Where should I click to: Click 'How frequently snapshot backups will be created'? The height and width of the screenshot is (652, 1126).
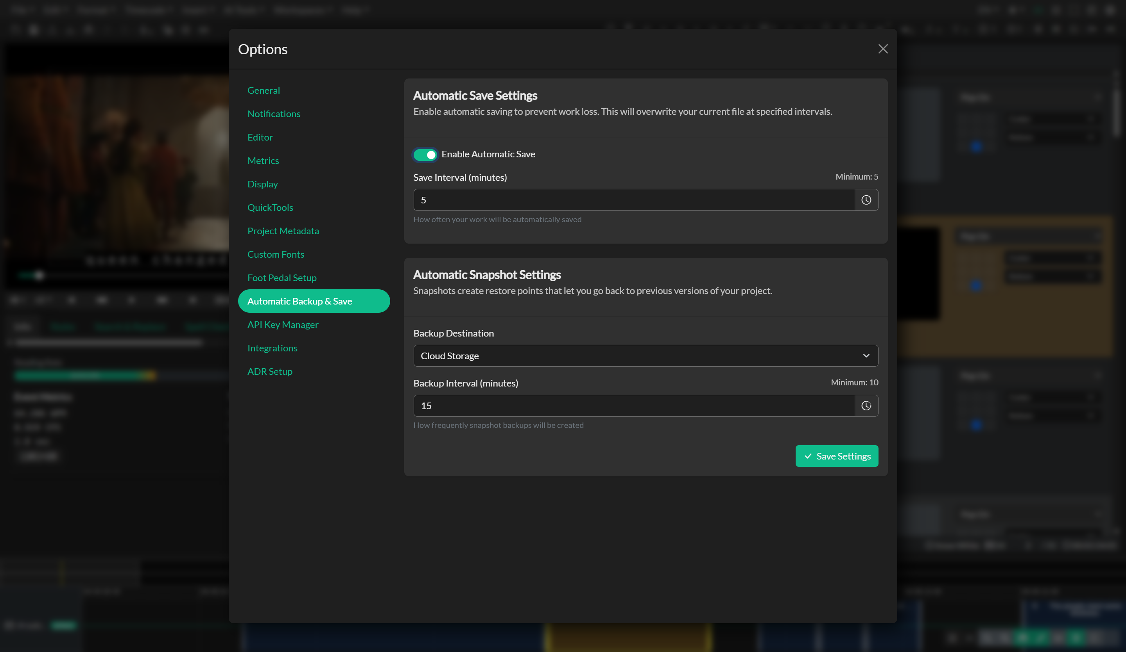point(498,425)
